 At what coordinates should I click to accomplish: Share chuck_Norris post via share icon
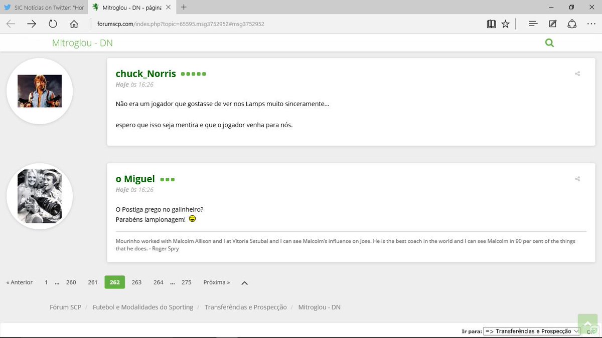click(577, 74)
